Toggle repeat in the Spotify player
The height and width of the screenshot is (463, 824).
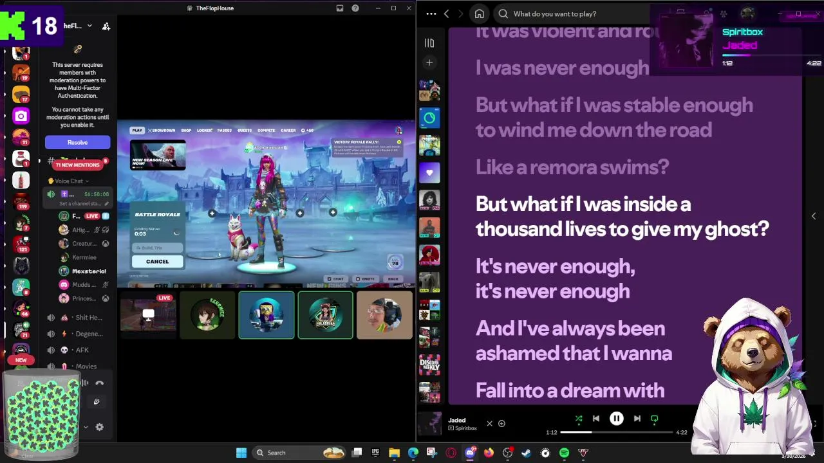click(x=654, y=419)
